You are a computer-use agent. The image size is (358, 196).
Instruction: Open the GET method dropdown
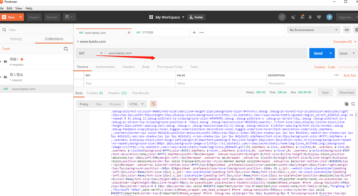(x=91, y=53)
